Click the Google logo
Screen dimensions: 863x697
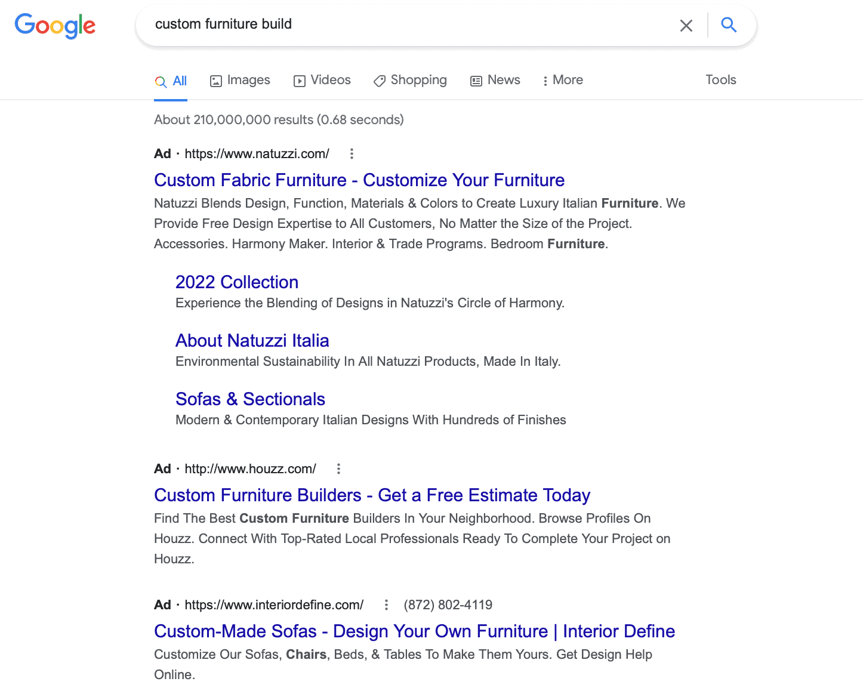coord(55,26)
